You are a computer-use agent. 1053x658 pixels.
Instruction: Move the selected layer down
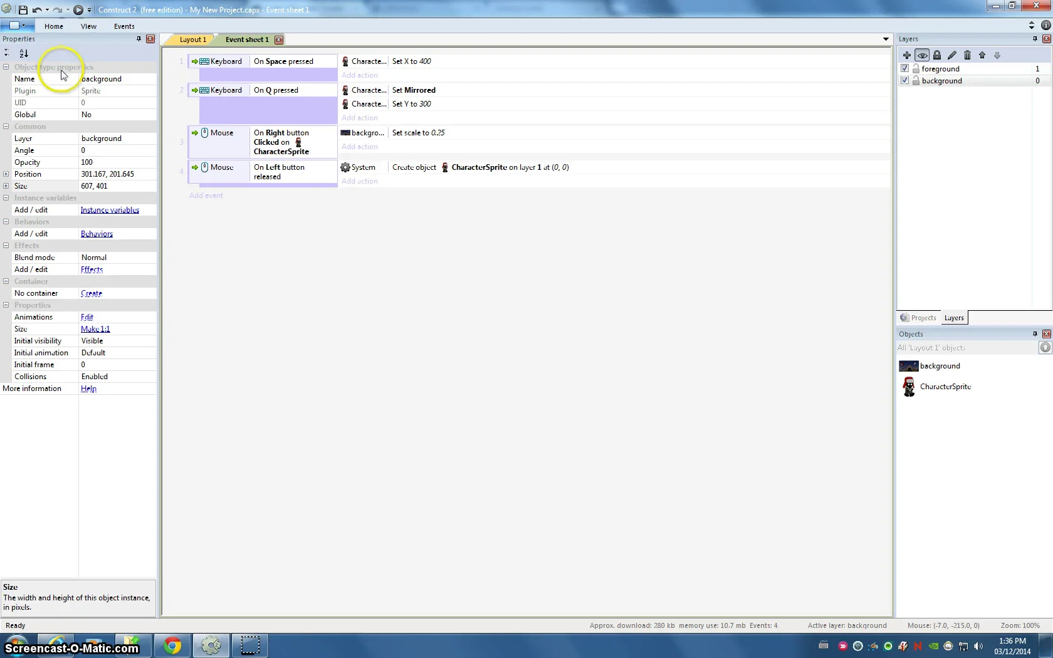997,55
